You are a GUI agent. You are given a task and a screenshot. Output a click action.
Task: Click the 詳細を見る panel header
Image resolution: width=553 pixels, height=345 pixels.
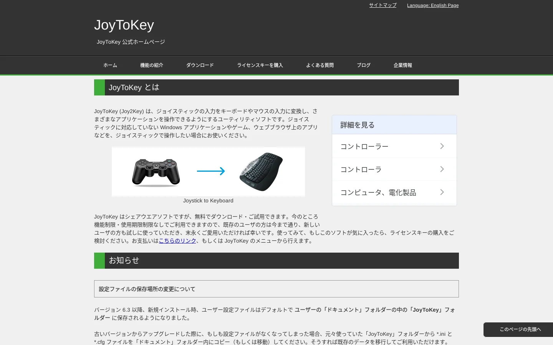pyautogui.click(x=394, y=125)
